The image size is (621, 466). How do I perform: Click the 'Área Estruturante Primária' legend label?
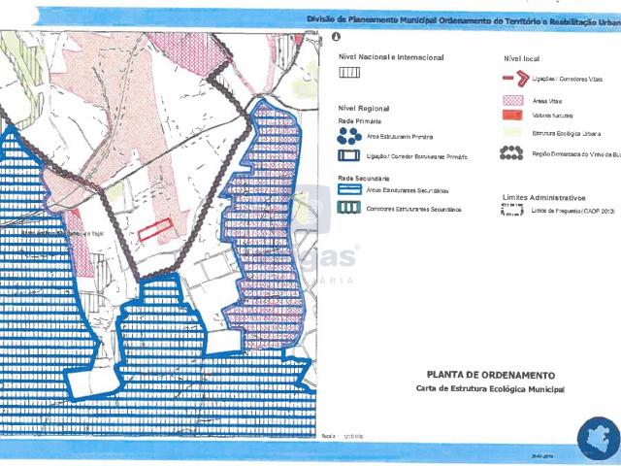point(400,137)
